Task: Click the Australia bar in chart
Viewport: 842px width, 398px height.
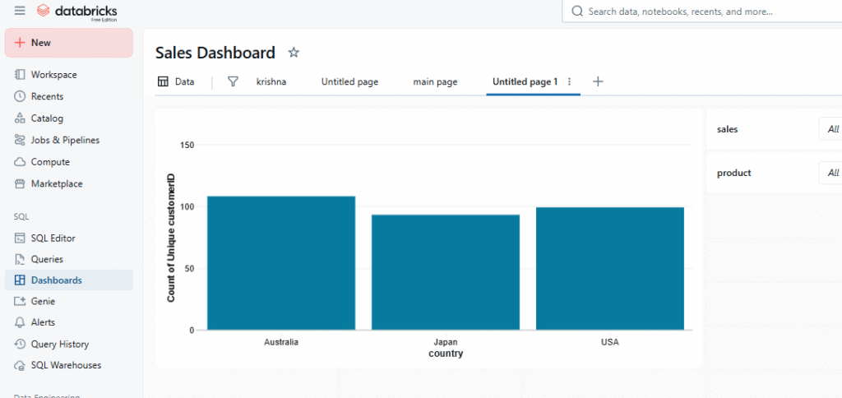Action: coord(280,263)
